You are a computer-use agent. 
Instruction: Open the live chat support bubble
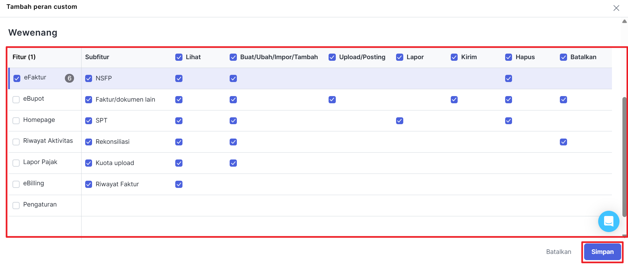pyautogui.click(x=608, y=221)
